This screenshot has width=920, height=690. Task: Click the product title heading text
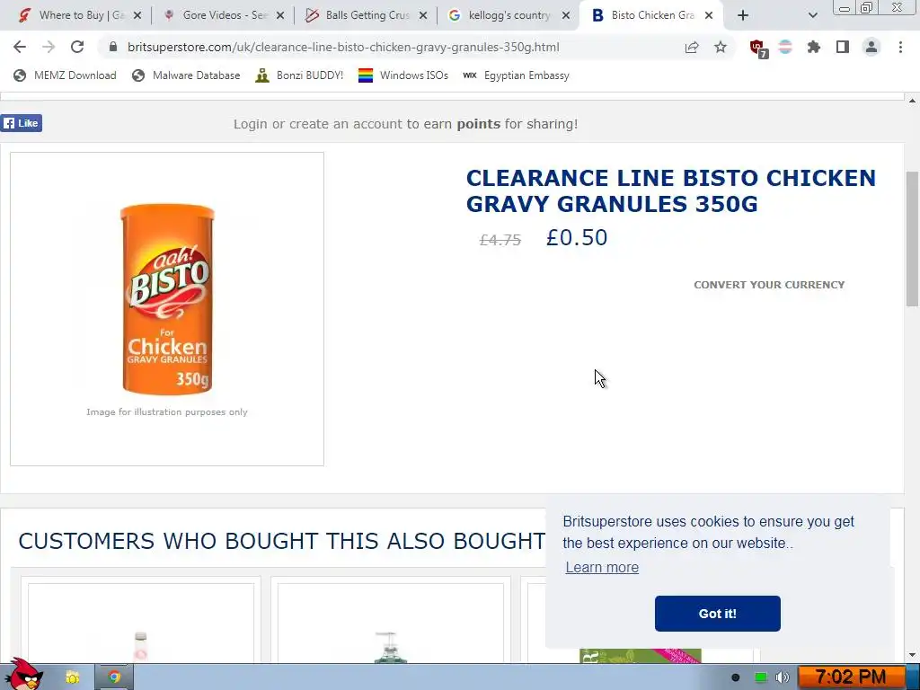[x=670, y=190]
